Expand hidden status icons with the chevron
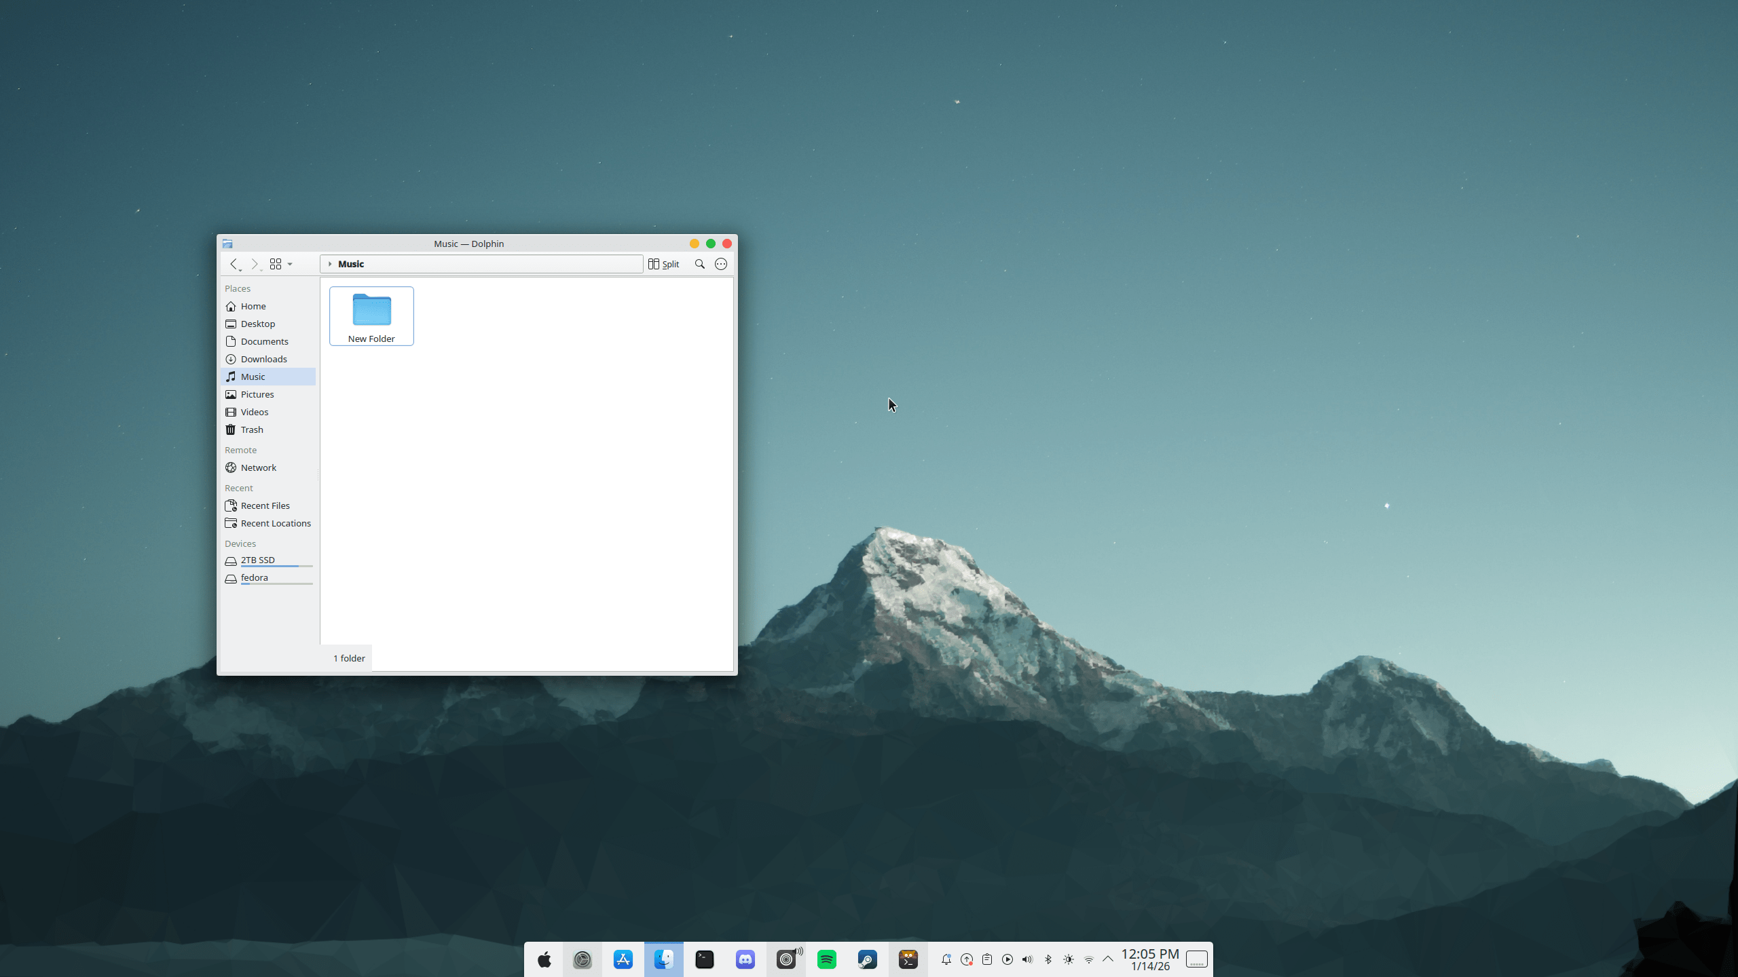Image resolution: width=1738 pixels, height=977 pixels. click(1107, 959)
